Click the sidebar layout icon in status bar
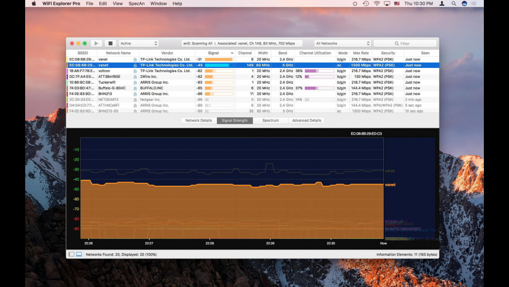 pyautogui.click(x=71, y=255)
